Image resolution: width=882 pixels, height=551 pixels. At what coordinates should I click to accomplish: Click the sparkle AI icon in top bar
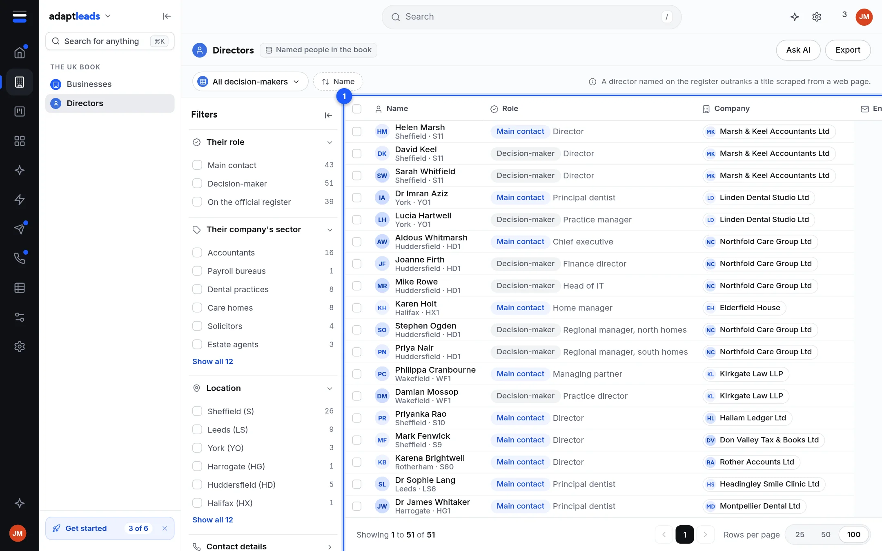pyautogui.click(x=795, y=17)
